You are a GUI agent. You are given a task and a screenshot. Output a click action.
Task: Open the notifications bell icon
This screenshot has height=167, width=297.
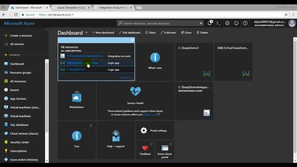click(x=209, y=23)
